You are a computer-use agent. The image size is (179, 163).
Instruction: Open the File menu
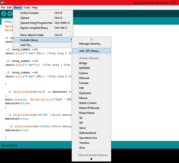3,7
